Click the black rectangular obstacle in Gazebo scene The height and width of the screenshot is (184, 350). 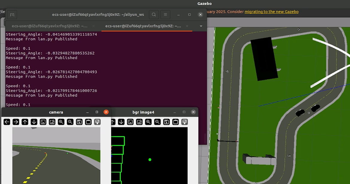[x=264, y=59]
